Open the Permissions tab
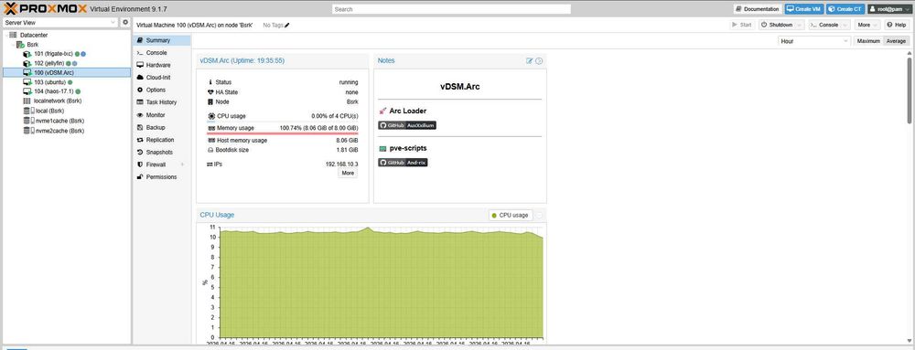 pyautogui.click(x=162, y=177)
